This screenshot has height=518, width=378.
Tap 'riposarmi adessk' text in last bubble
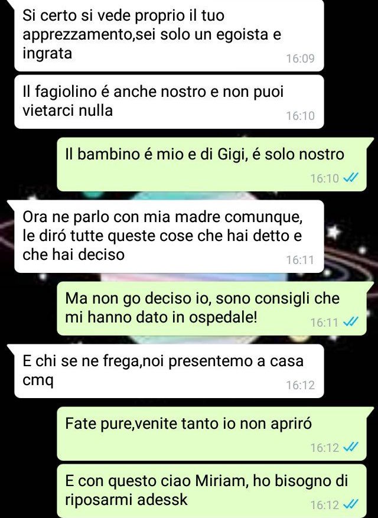pyautogui.click(x=126, y=500)
